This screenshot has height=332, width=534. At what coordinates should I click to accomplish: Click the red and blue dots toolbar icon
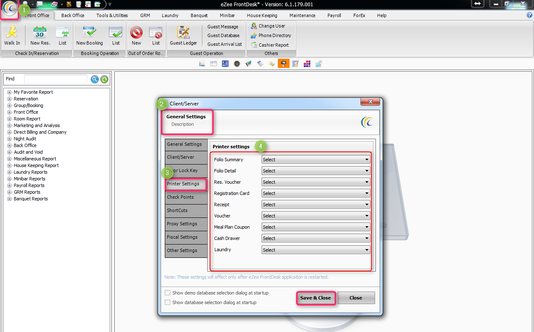[x=307, y=64]
